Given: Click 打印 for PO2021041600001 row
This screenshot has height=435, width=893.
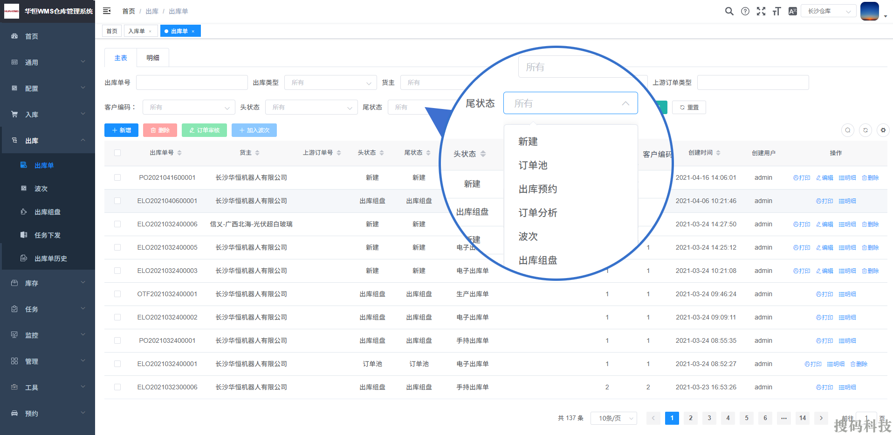Looking at the screenshot, I should click(x=802, y=178).
